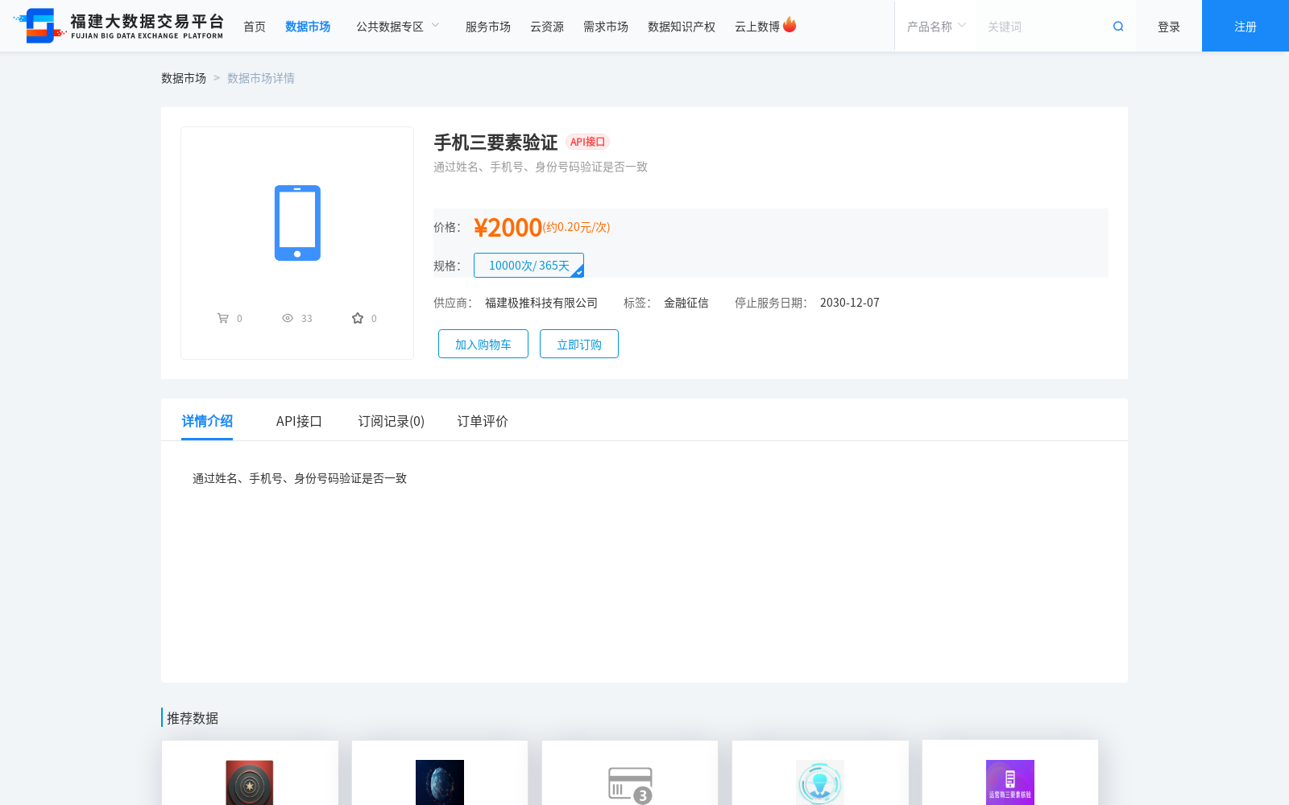Screen dimensions: 1289x805
Task: Click the ¥2000 price text
Action: click(508, 228)
